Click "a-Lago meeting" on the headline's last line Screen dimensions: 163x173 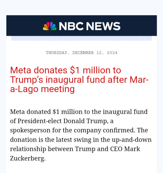click(42, 89)
